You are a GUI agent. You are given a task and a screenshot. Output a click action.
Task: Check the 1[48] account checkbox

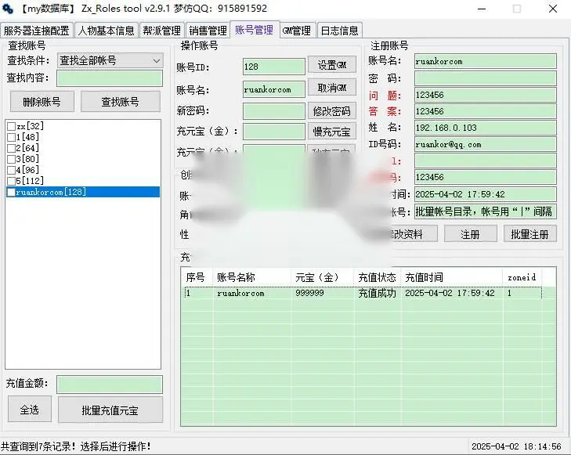pyautogui.click(x=11, y=137)
